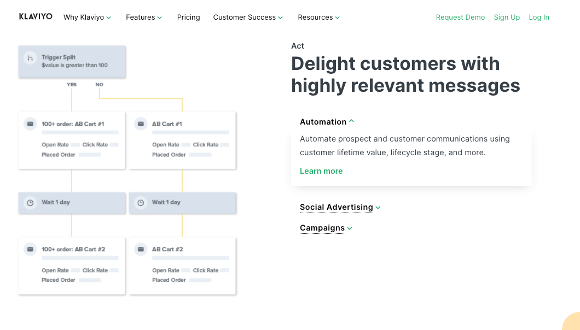Click the YES branch label
Viewport: 580px width, 330px height.
tap(72, 85)
